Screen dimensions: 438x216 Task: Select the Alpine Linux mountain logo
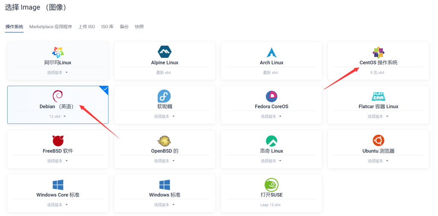click(165, 52)
